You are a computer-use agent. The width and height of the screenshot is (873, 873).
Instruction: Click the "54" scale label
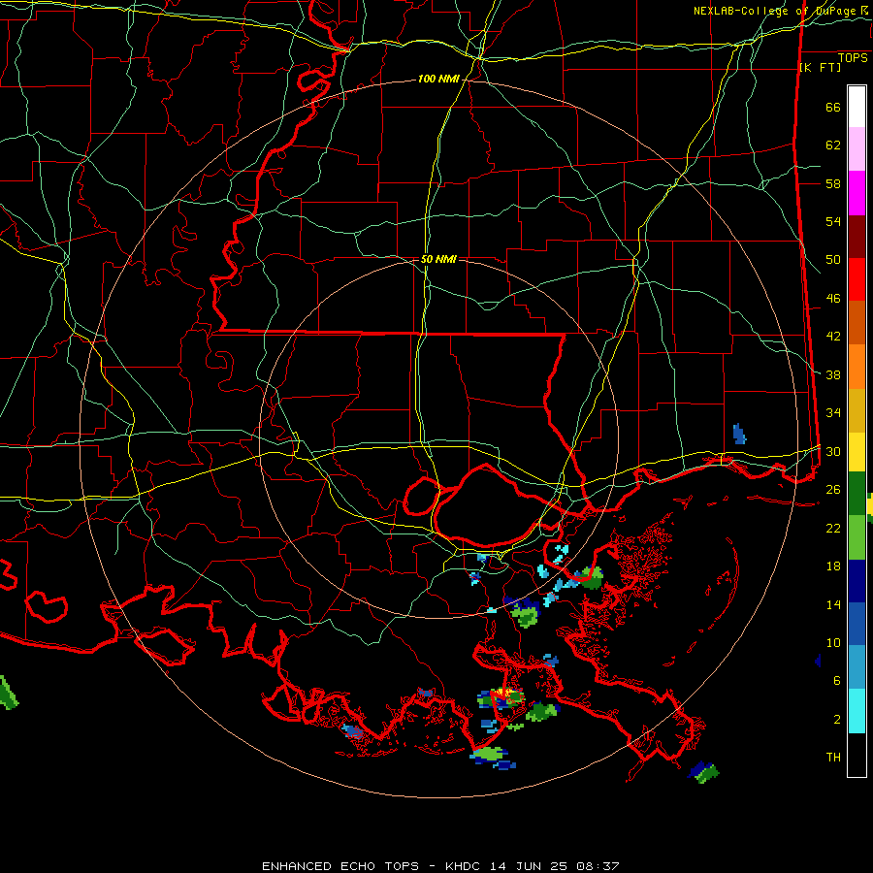(833, 221)
